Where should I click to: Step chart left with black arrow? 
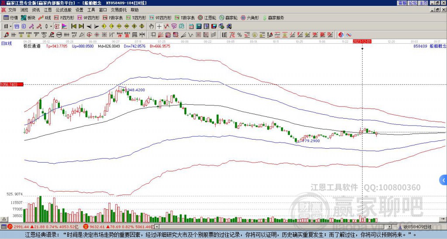coord(89,27)
